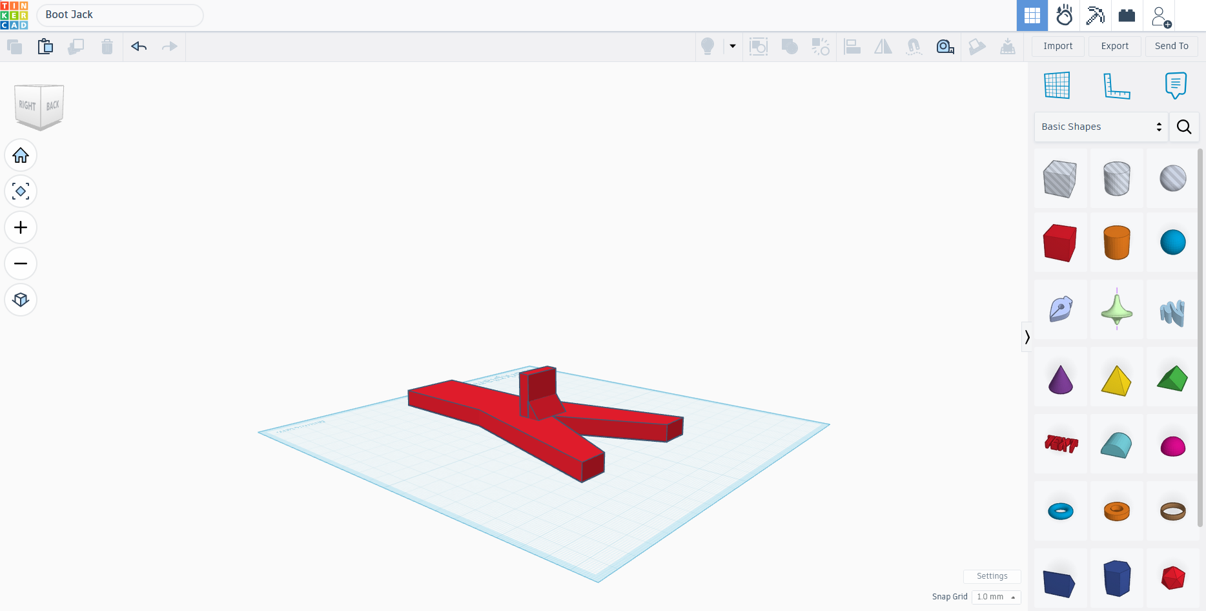1206x611 pixels.
Task: Open the visibility dropdown arrow
Action: (733, 47)
